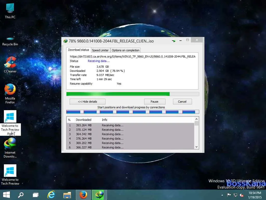266x200 pixels.
Task: Click the Receiving data... status text
Action: coord(98,61)
